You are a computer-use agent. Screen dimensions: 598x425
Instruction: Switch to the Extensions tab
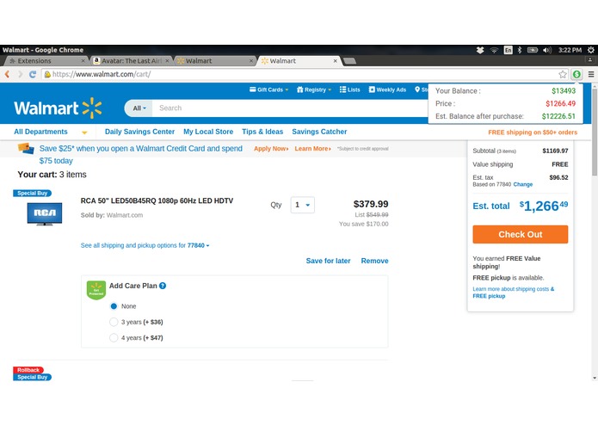pyautogui.click(x=46, y=61)
